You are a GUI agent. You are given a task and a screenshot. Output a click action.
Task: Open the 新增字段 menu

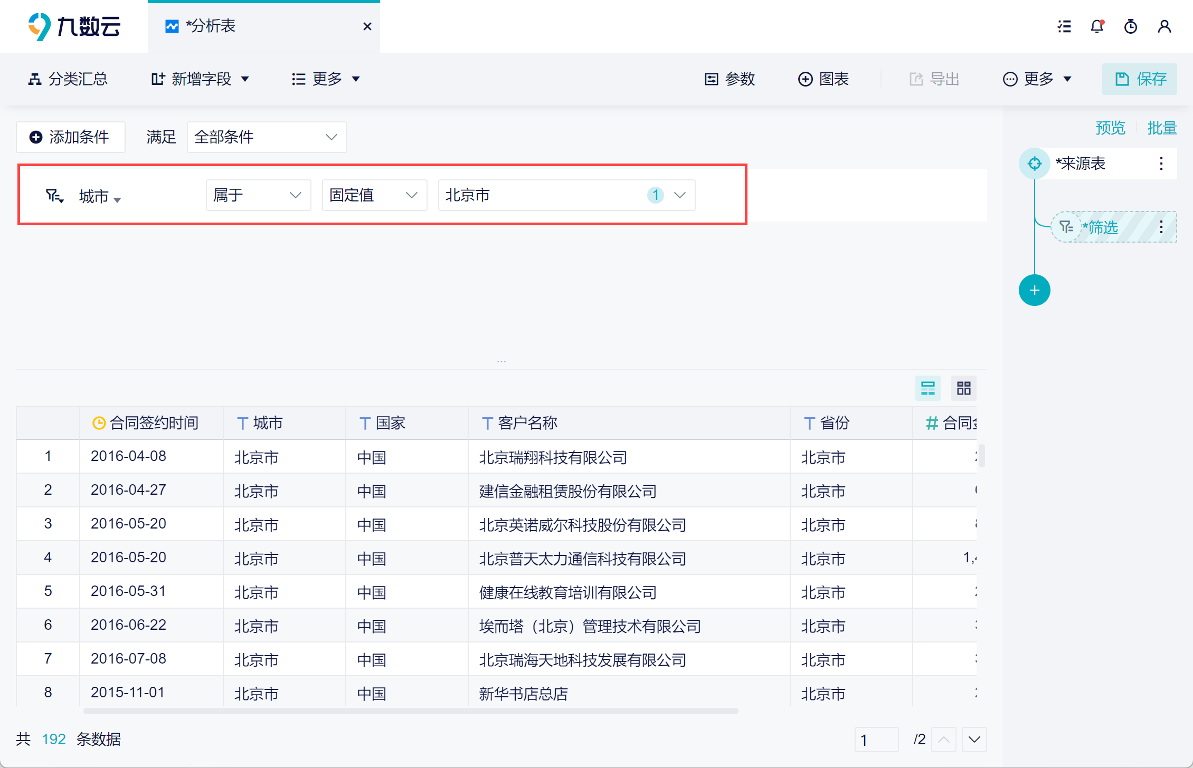pos(200,79)
